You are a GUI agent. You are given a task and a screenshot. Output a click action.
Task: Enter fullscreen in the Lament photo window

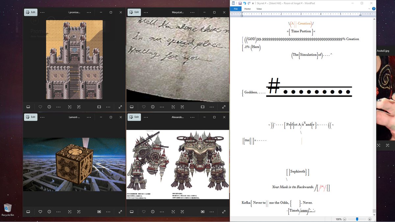[x=120, y=211]
